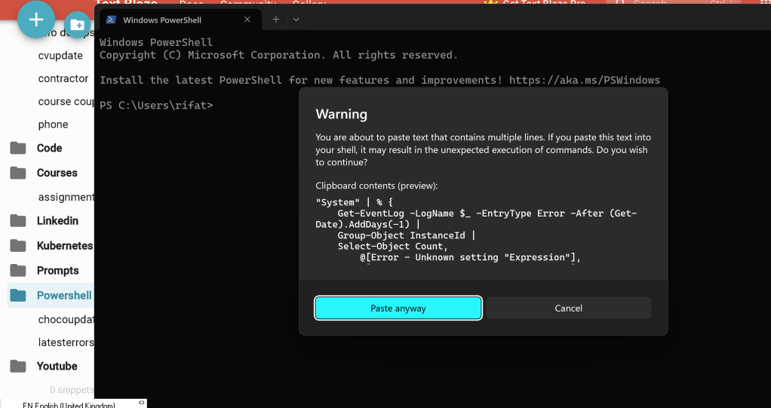Open the cvupdate snippet
The width and height of the screenshot is (771, 408).
(x=60, y=56)
